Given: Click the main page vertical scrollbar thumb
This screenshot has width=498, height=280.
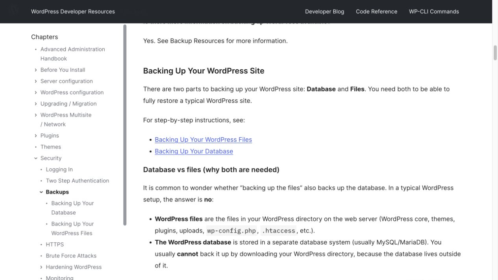Looking at the screenshot, I should coord(495,53).
